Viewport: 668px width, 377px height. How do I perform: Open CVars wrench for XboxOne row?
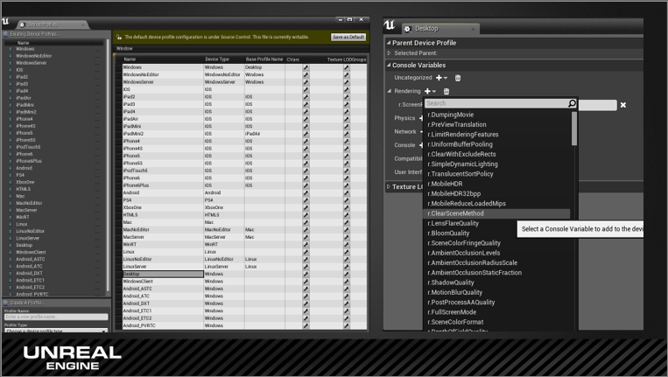tap(306, 207)
